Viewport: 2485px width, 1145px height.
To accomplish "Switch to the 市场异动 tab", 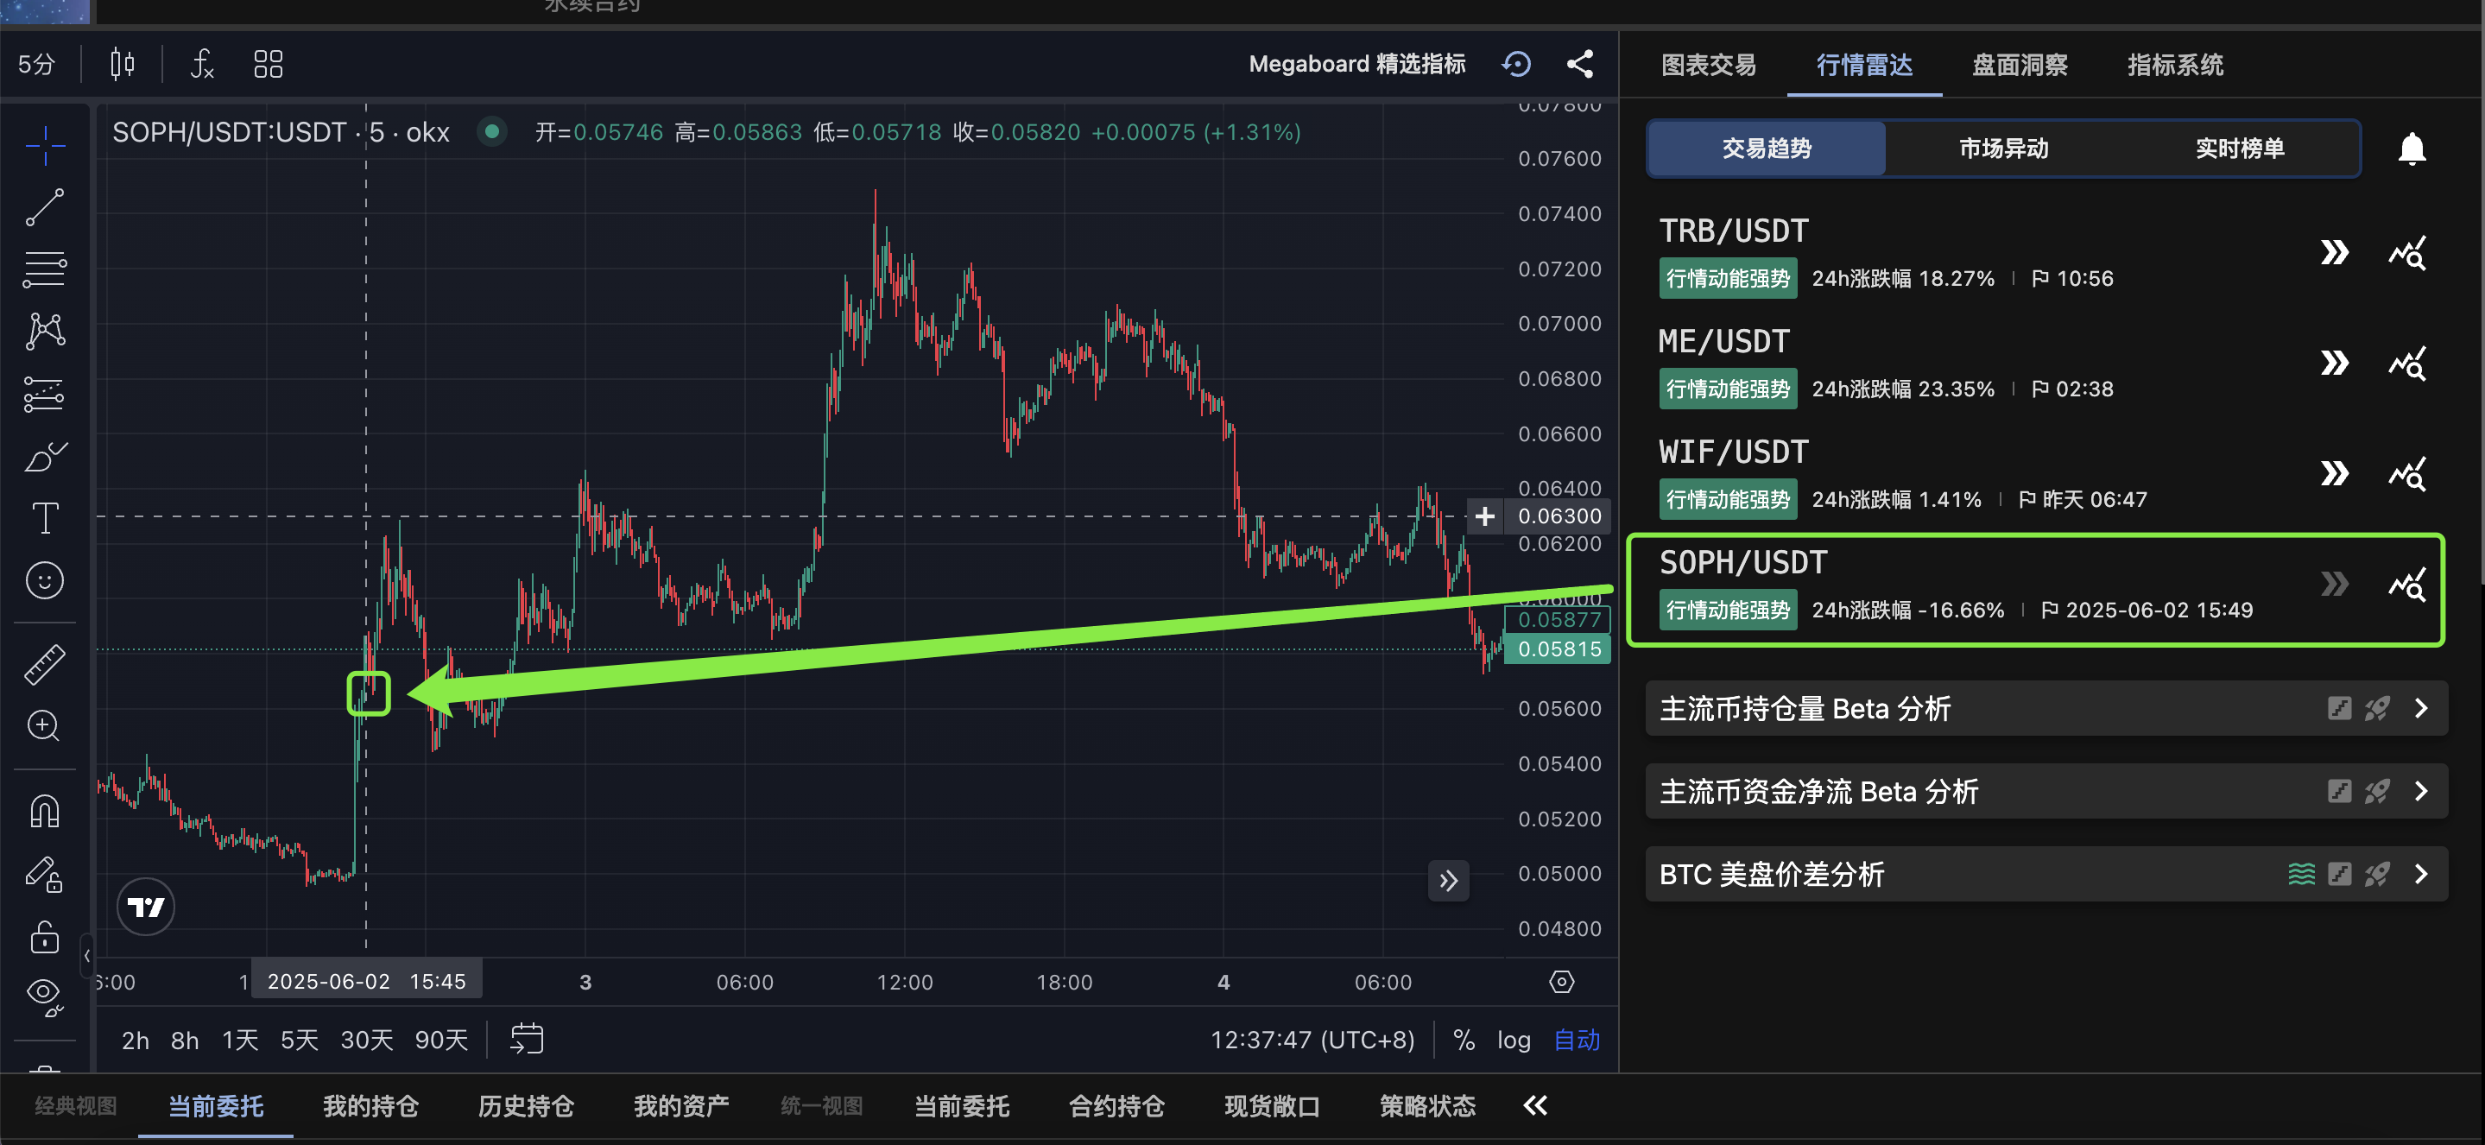I will (2002, 149).
